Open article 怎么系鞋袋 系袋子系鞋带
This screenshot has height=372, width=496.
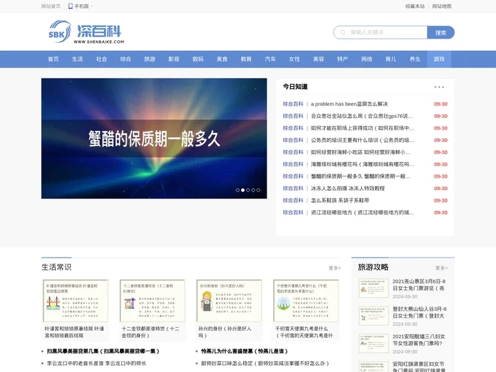coord(340,200)
